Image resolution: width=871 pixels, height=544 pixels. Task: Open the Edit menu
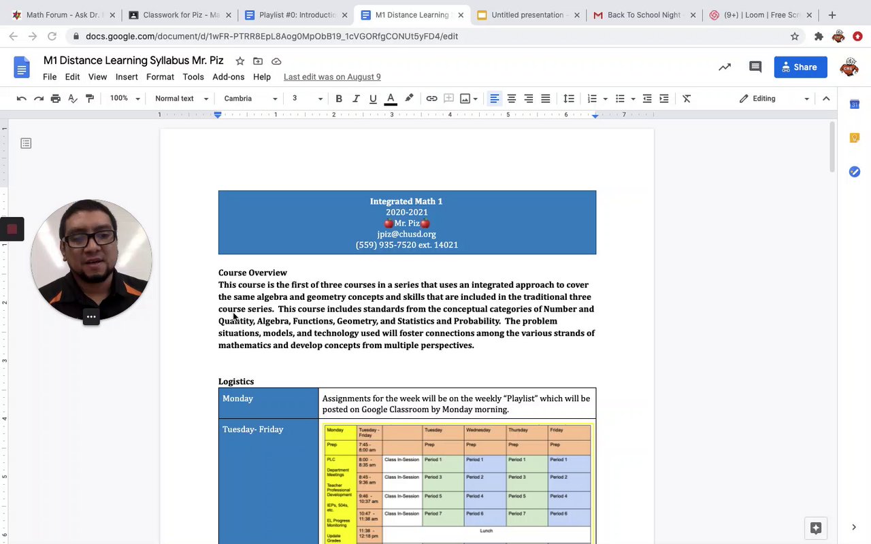point(72,77)
